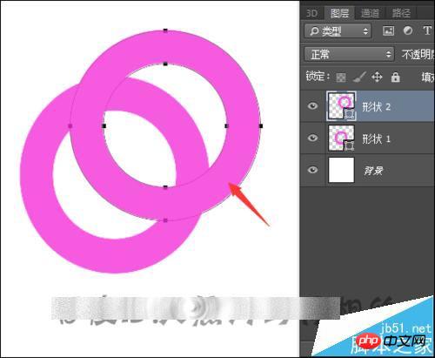The width and height of the screenshot is (435, 358).
Task: Open the 正常 blend mode dropdown
Action: click(x=349, y=54)
